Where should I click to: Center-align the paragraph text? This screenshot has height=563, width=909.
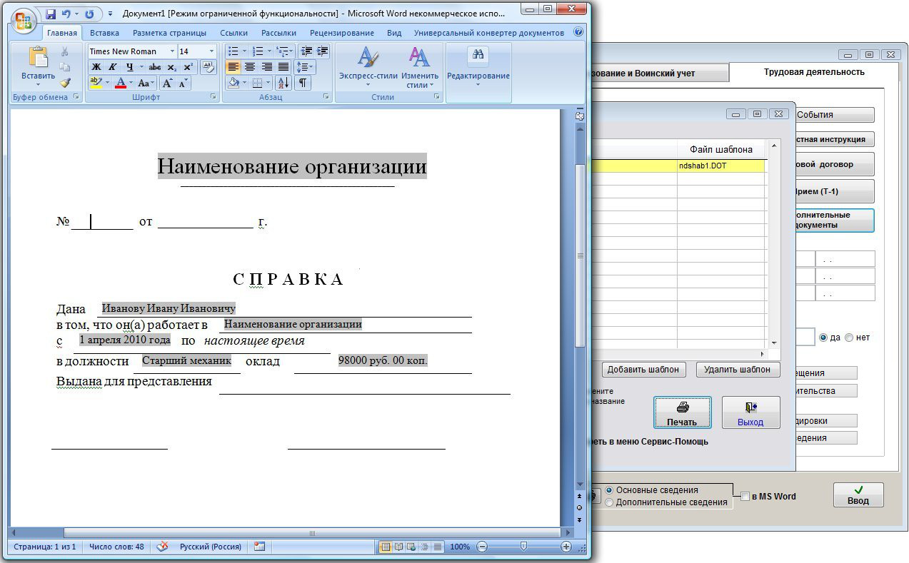pos(250,67)
